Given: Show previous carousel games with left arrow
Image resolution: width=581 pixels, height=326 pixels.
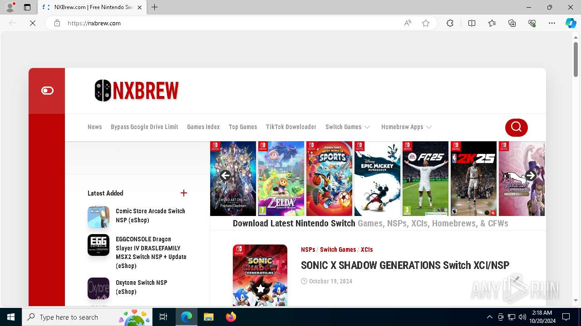Looking at the screenshot, I should tap(225, 175).
